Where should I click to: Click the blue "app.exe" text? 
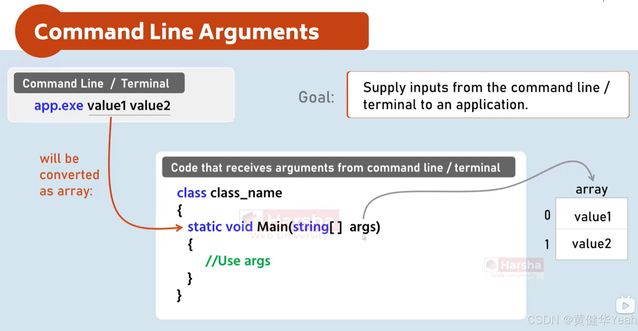pos(59,105)
